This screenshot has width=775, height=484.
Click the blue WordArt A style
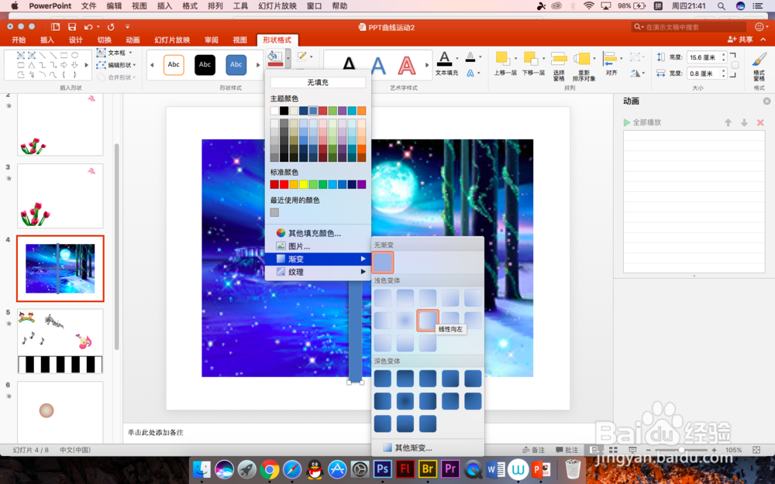point(378,65)
